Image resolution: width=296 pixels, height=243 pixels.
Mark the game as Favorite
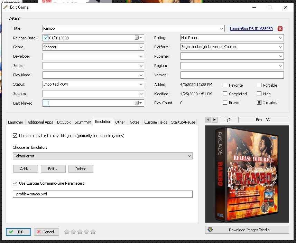225,85
